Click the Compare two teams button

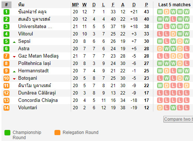click(x=178, y=119)
